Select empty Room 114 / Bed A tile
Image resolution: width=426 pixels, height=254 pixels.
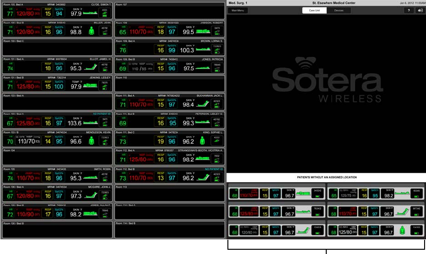coord(170,212)
